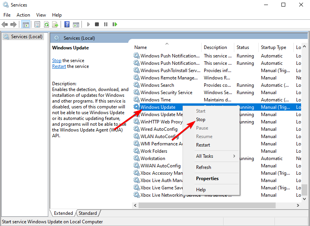This screenshot has width=310, height=226.
Task: Choose Restart in the context menu
Action: coord(211,145)
